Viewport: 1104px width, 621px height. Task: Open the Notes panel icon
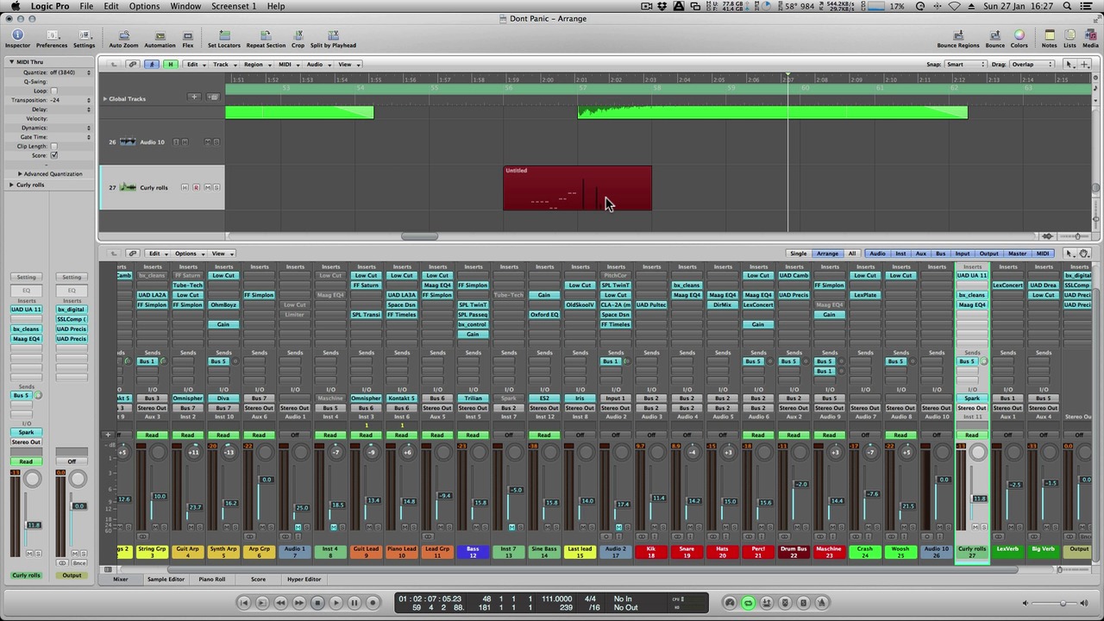tap(1049, 39)
